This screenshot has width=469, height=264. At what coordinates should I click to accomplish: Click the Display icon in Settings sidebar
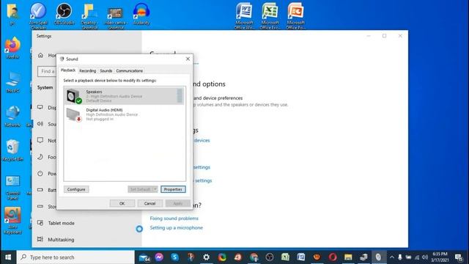[x=40, y=107]
